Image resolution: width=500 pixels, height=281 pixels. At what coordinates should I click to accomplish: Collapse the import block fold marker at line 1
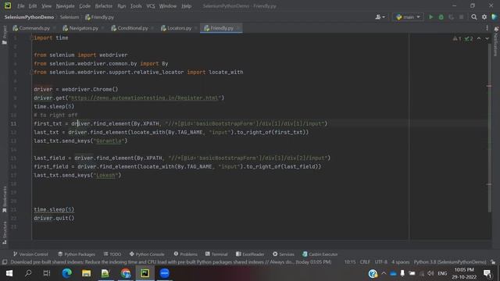point(31,37)
